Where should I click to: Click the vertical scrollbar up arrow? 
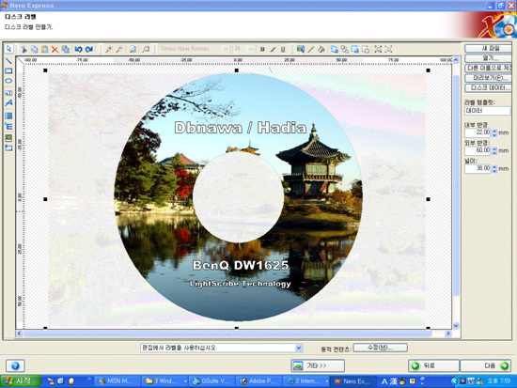click(x=456, y=60)
